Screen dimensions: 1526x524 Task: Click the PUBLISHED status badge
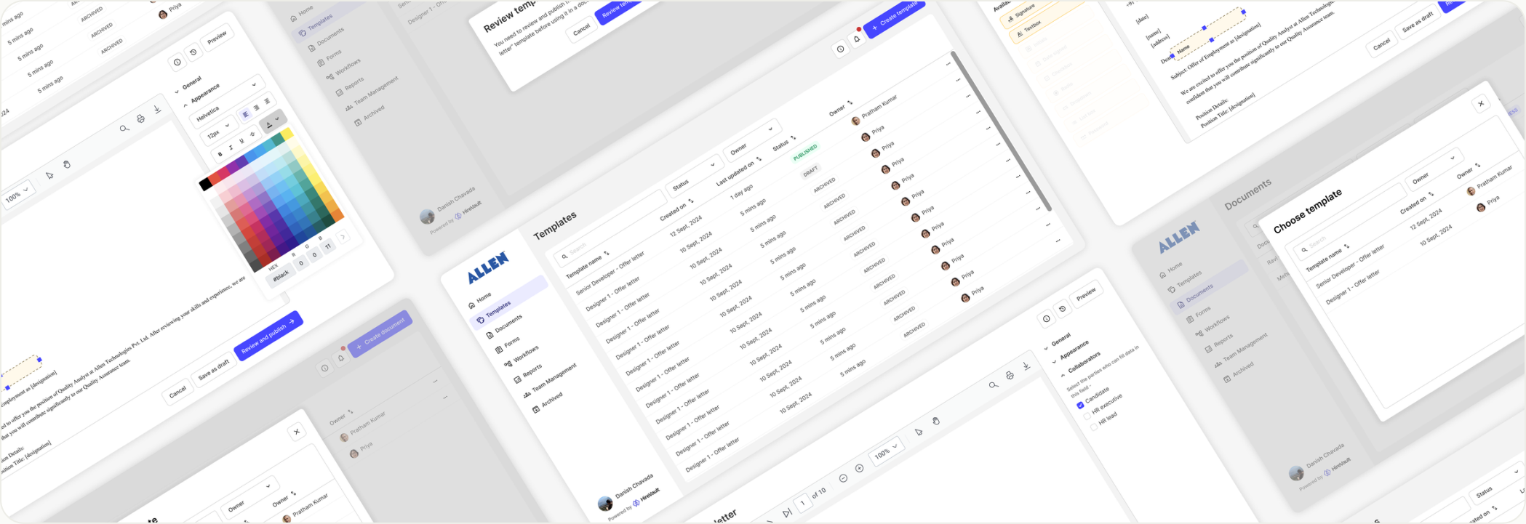tap(804, 152)
